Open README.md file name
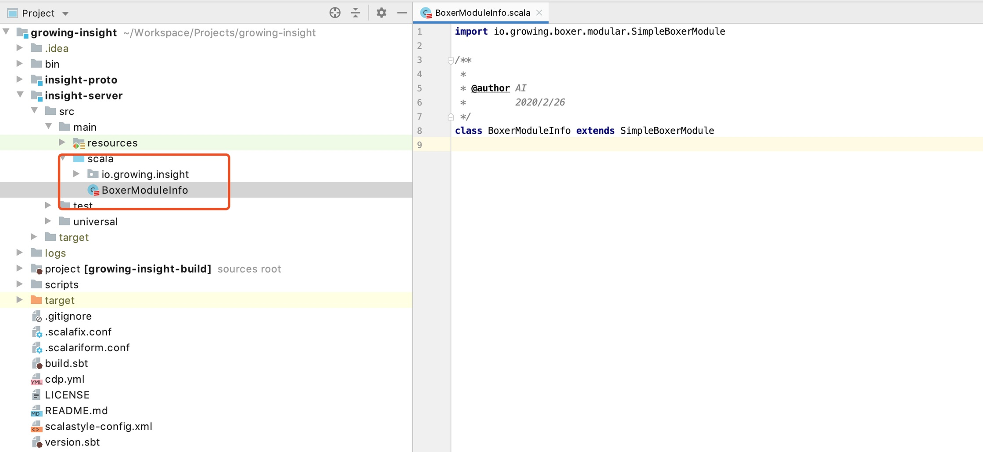 76,411
